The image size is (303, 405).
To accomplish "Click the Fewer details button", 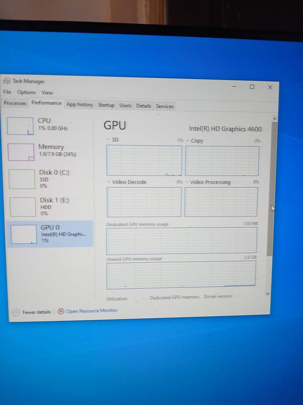I will 36,312.
